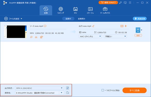Click the key registration icon
This screenshot has width=151, height=97.
(x=120, y=3)
